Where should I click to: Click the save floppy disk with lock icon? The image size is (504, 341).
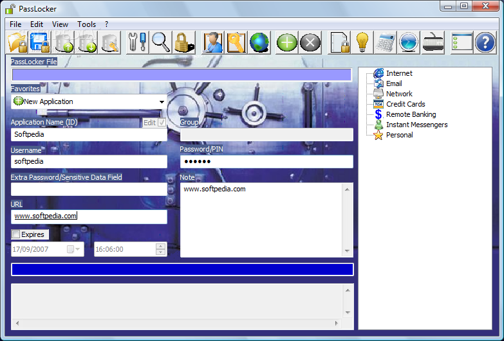coord(40,42)
